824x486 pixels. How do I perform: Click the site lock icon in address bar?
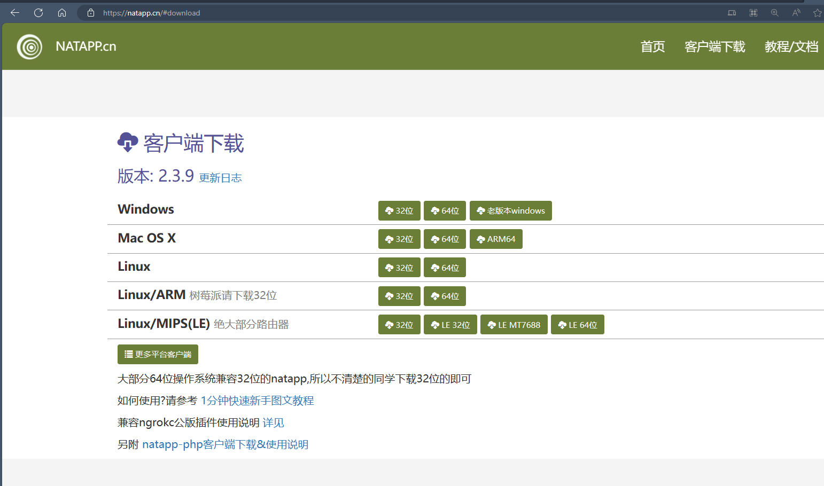[x=91, y=13]
